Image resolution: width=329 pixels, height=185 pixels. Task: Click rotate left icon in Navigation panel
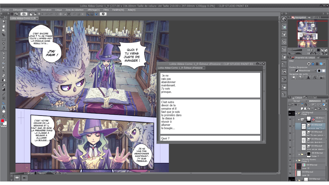click(312, 53)
